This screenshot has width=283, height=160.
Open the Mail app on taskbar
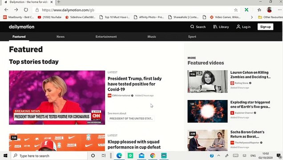click(x=141, y=156)
